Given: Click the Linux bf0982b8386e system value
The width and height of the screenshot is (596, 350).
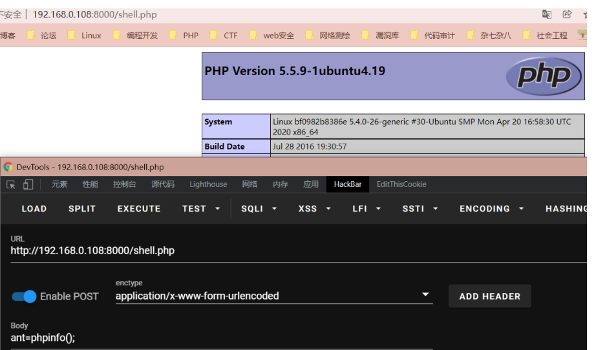Looking at the screenshot, I should [422, 127].
